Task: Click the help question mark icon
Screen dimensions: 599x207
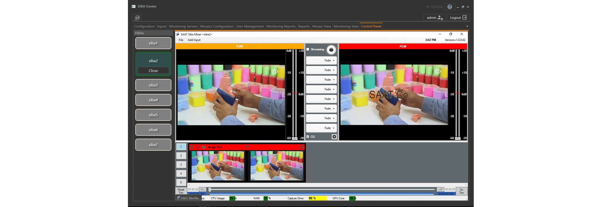Action: click(450, 7)
